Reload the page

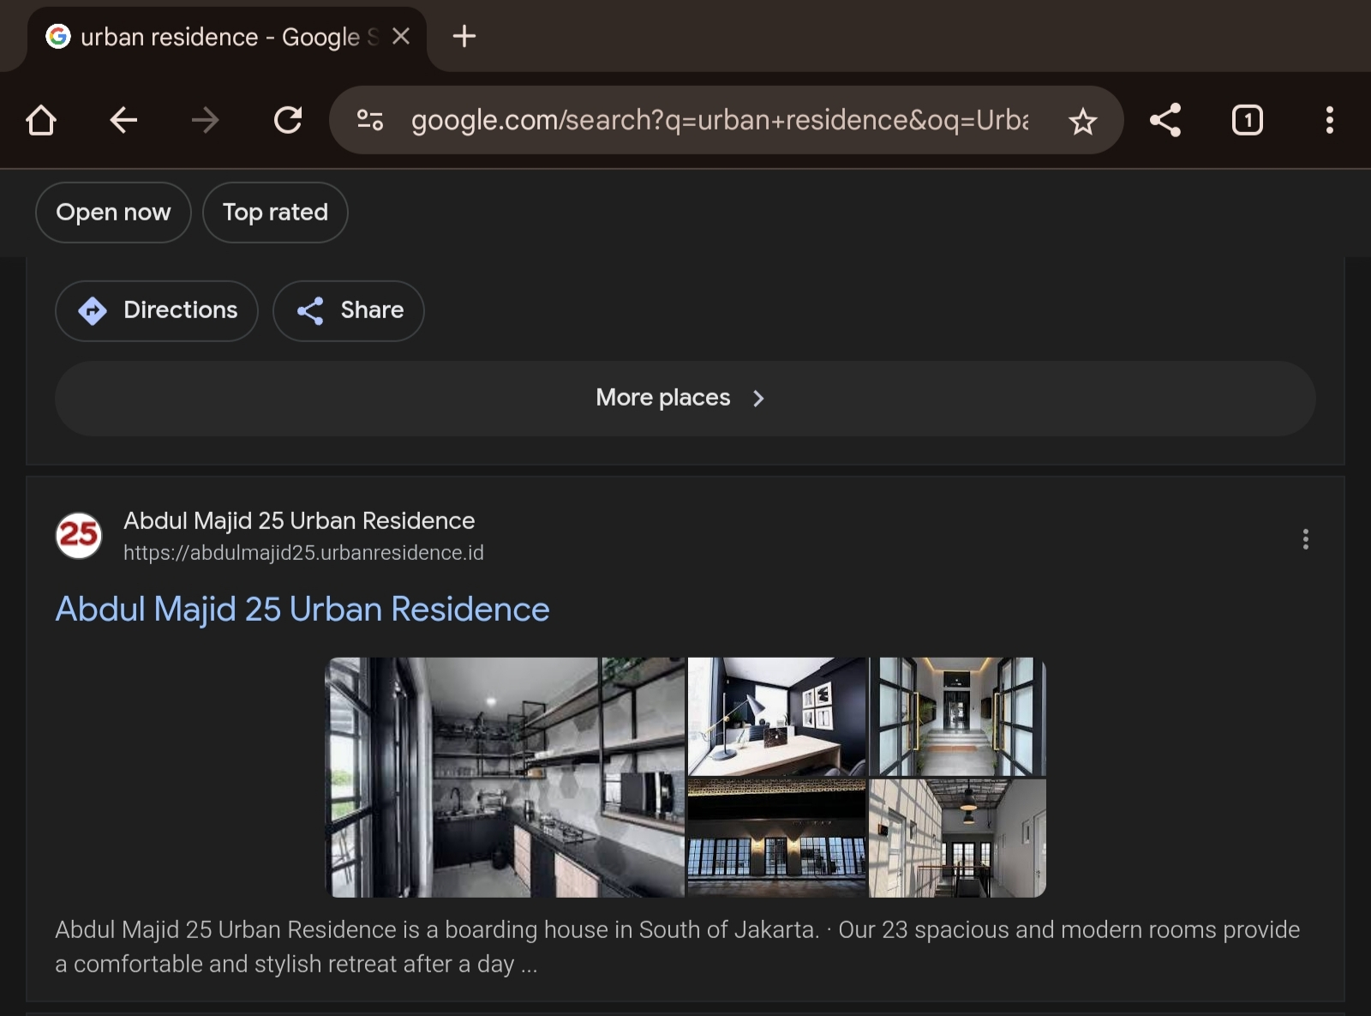tap(288, 120)
